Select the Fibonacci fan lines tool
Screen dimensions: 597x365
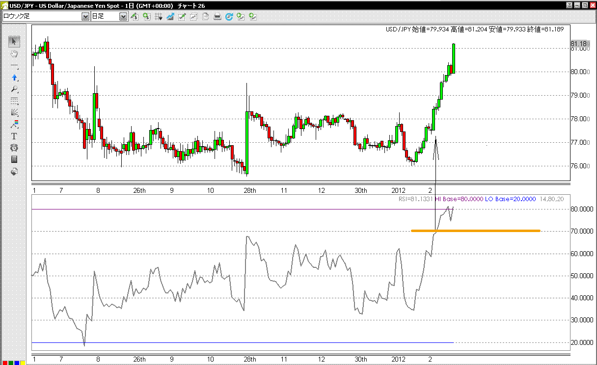point(14,112)
